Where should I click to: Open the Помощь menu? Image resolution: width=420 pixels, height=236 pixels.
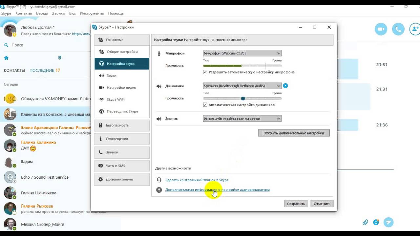point(116,13)
